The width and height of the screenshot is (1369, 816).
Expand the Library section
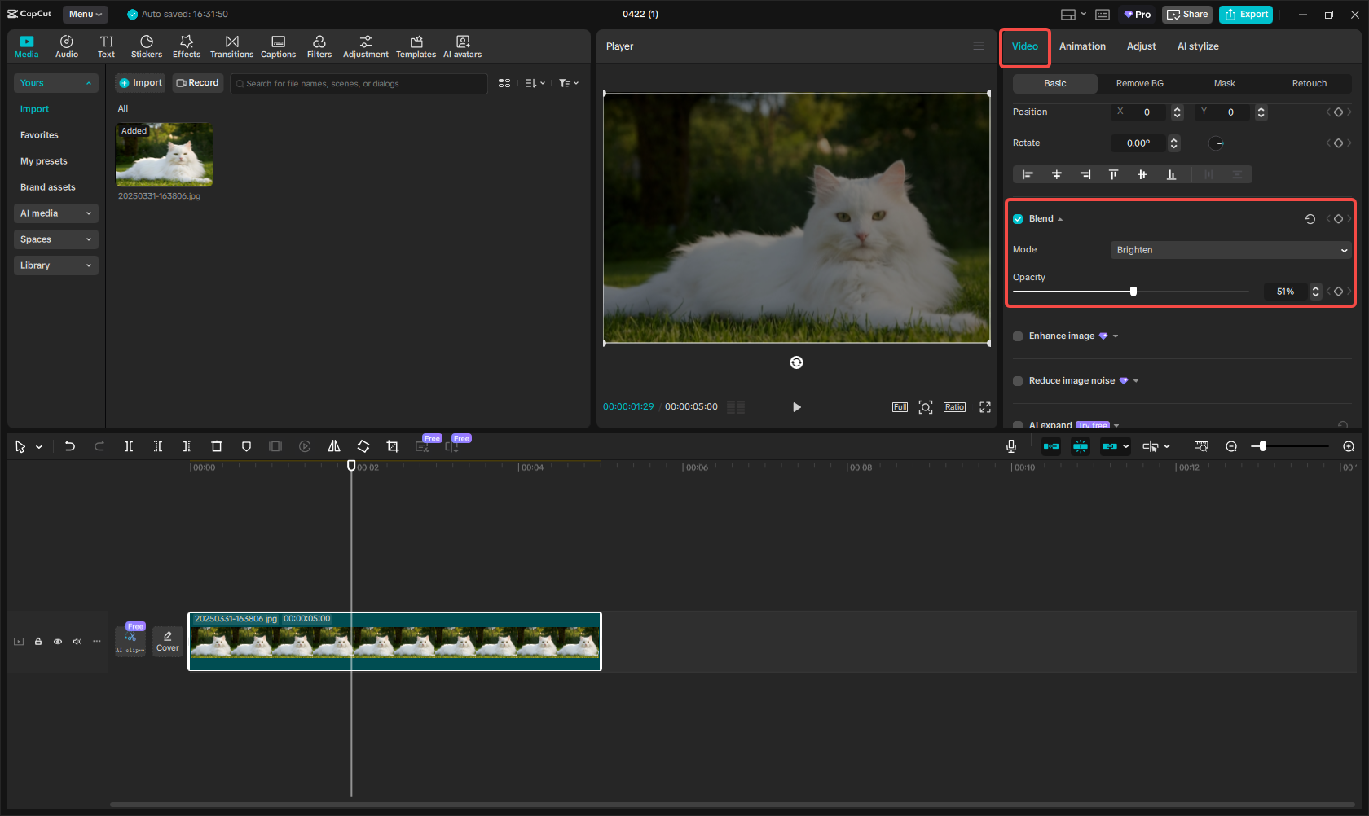click(55, 265)
